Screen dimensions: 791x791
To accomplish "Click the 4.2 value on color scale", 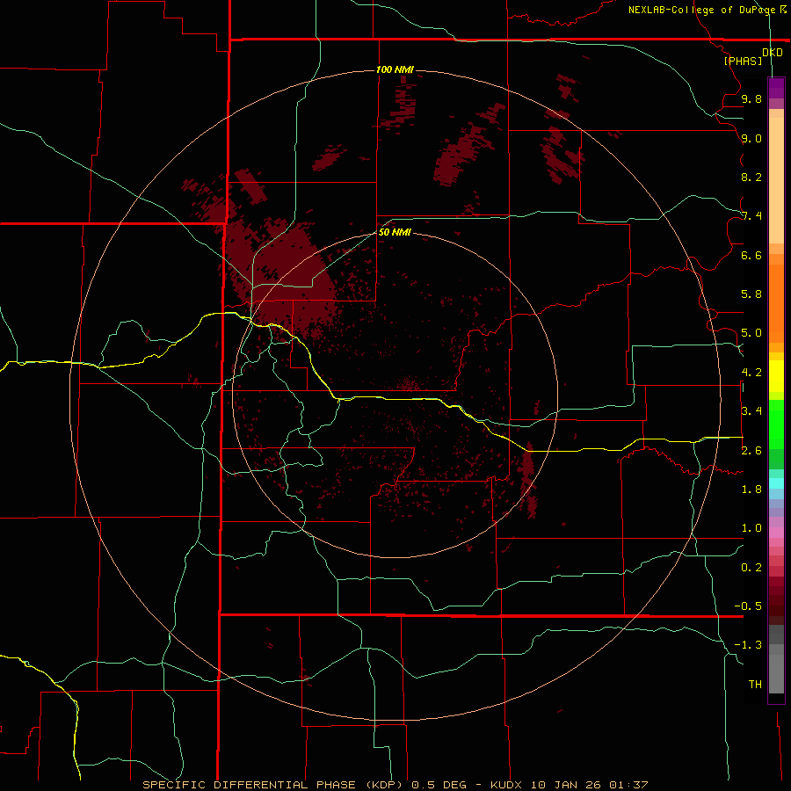I will click(751, 373).
